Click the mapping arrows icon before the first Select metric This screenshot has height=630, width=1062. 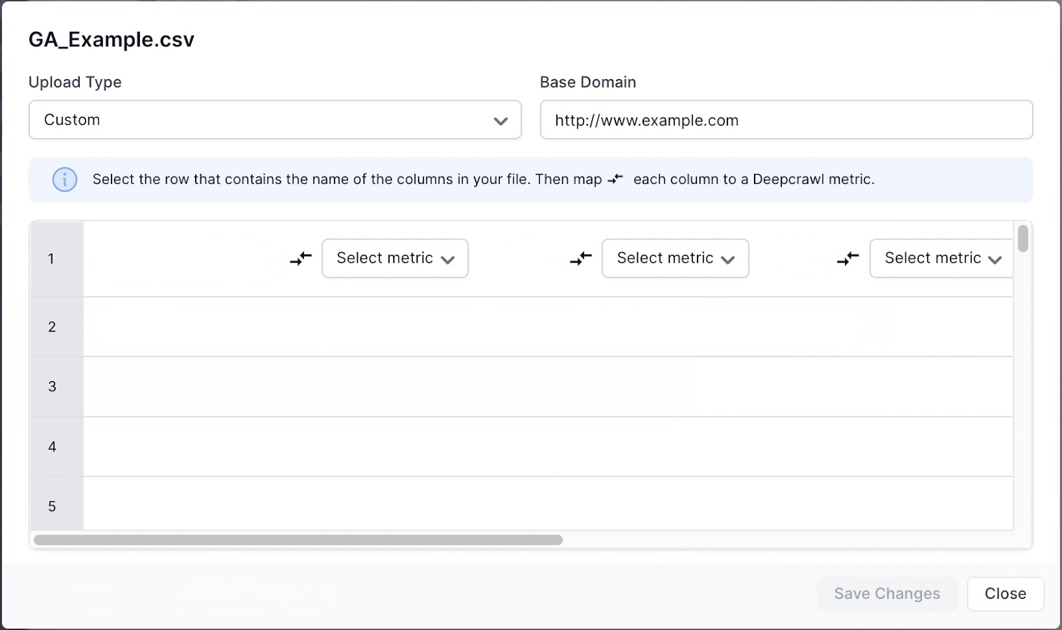300,259
